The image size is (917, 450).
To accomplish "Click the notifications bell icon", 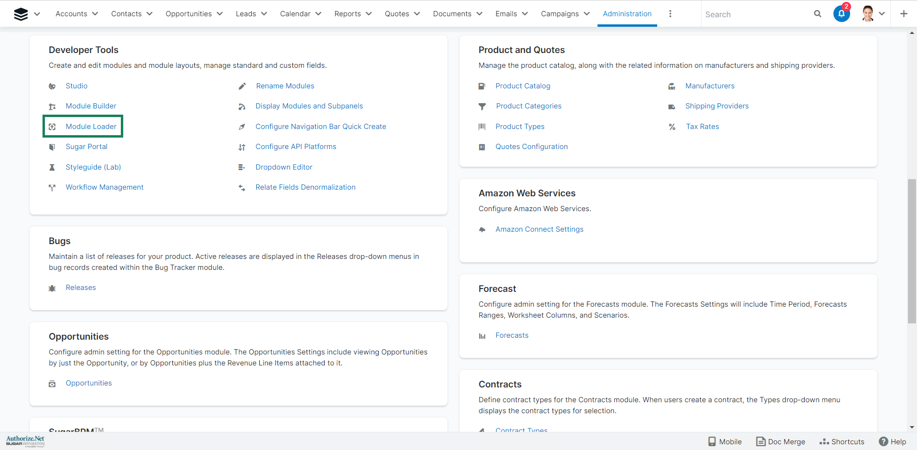I will coord(841,14).
